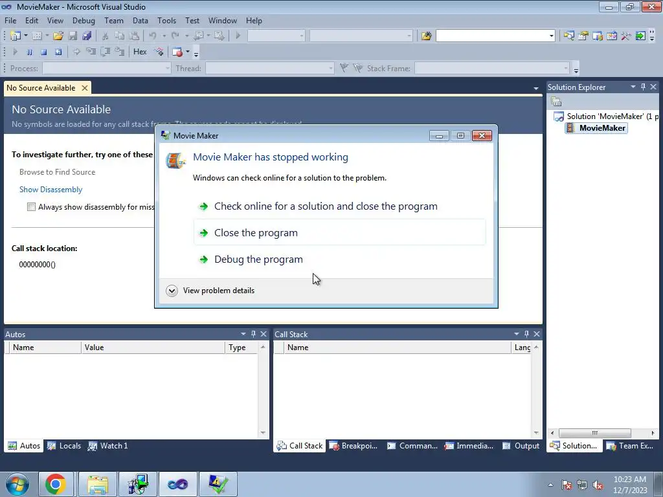663x497 pixels.
Task: Open the Team menu
Action: [x=114, y=21]
